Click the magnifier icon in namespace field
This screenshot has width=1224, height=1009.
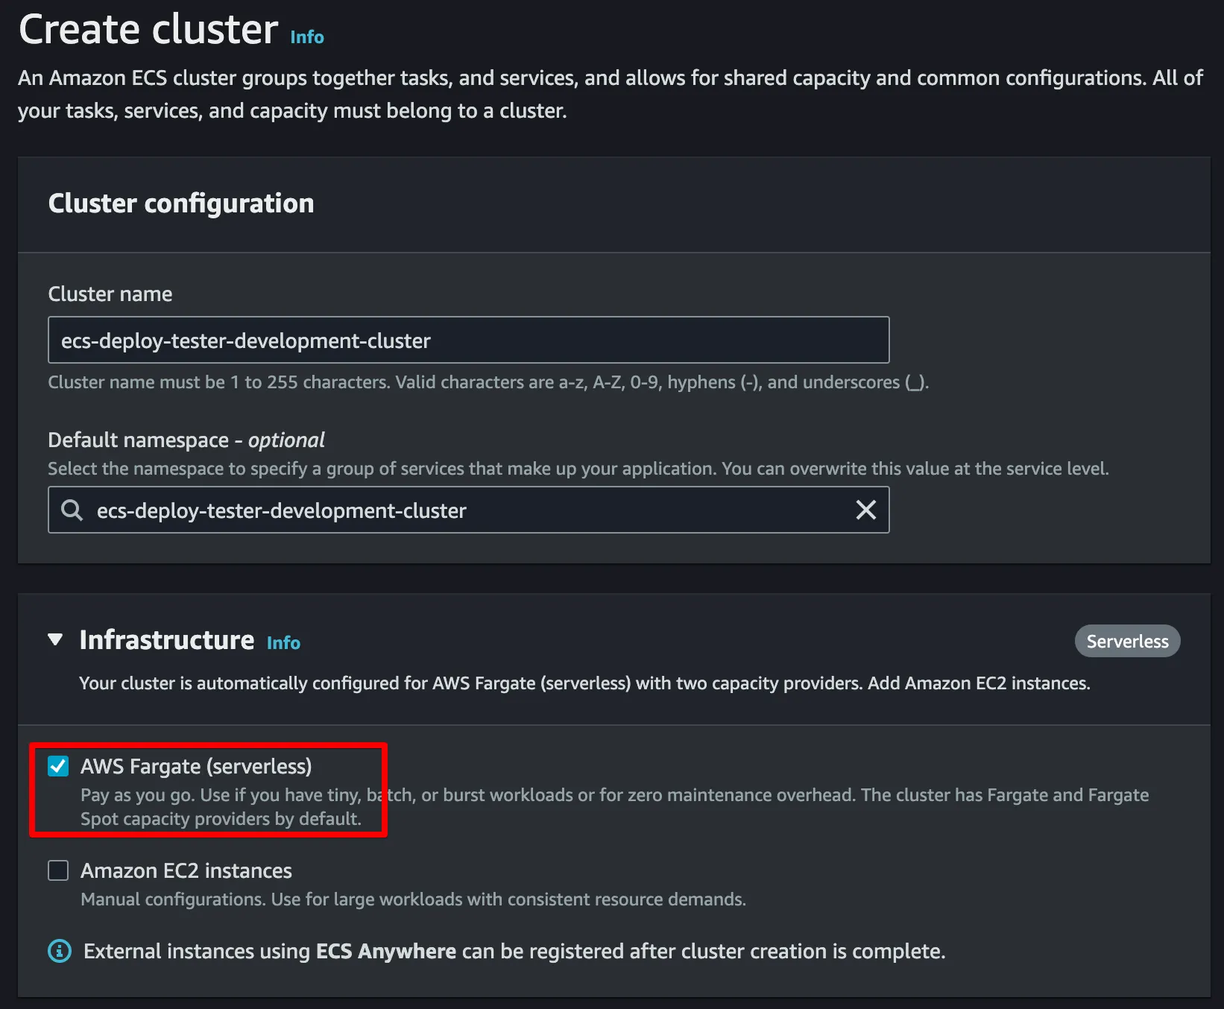click(72, 510)
